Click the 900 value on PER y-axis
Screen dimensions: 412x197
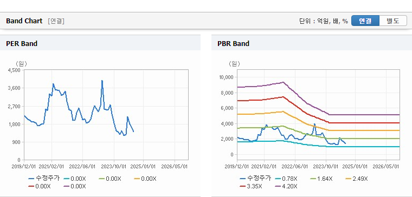pos(17,142)
